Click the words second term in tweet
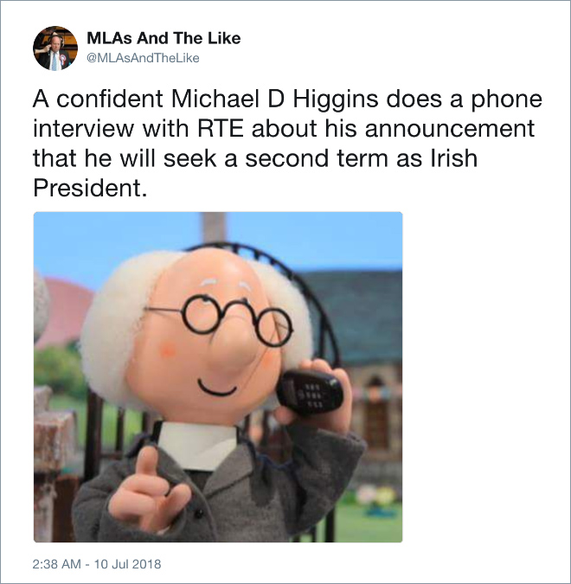571x584 pixels. tap(316, 158)
